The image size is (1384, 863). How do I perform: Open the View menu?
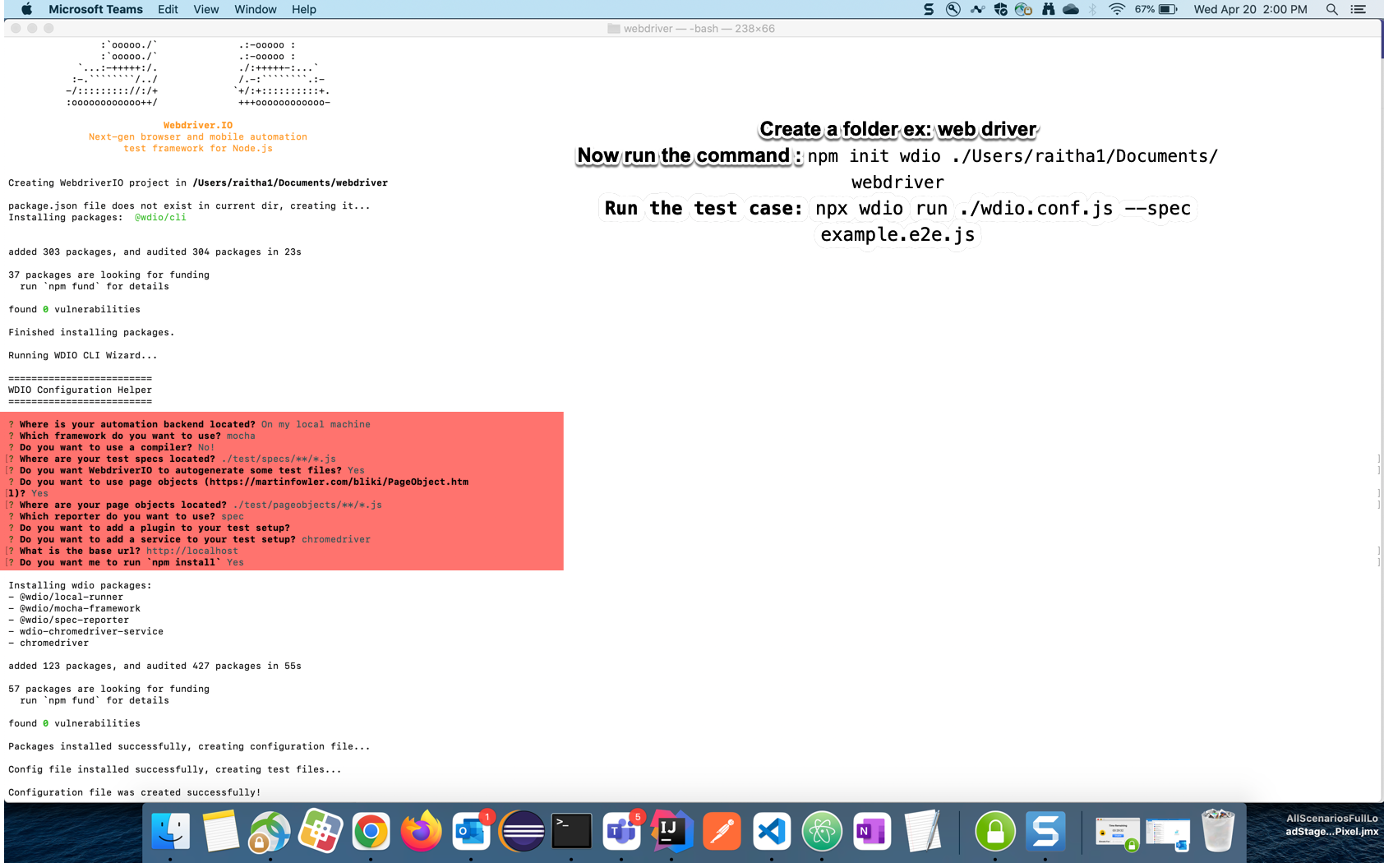click(x=206, y=9)
